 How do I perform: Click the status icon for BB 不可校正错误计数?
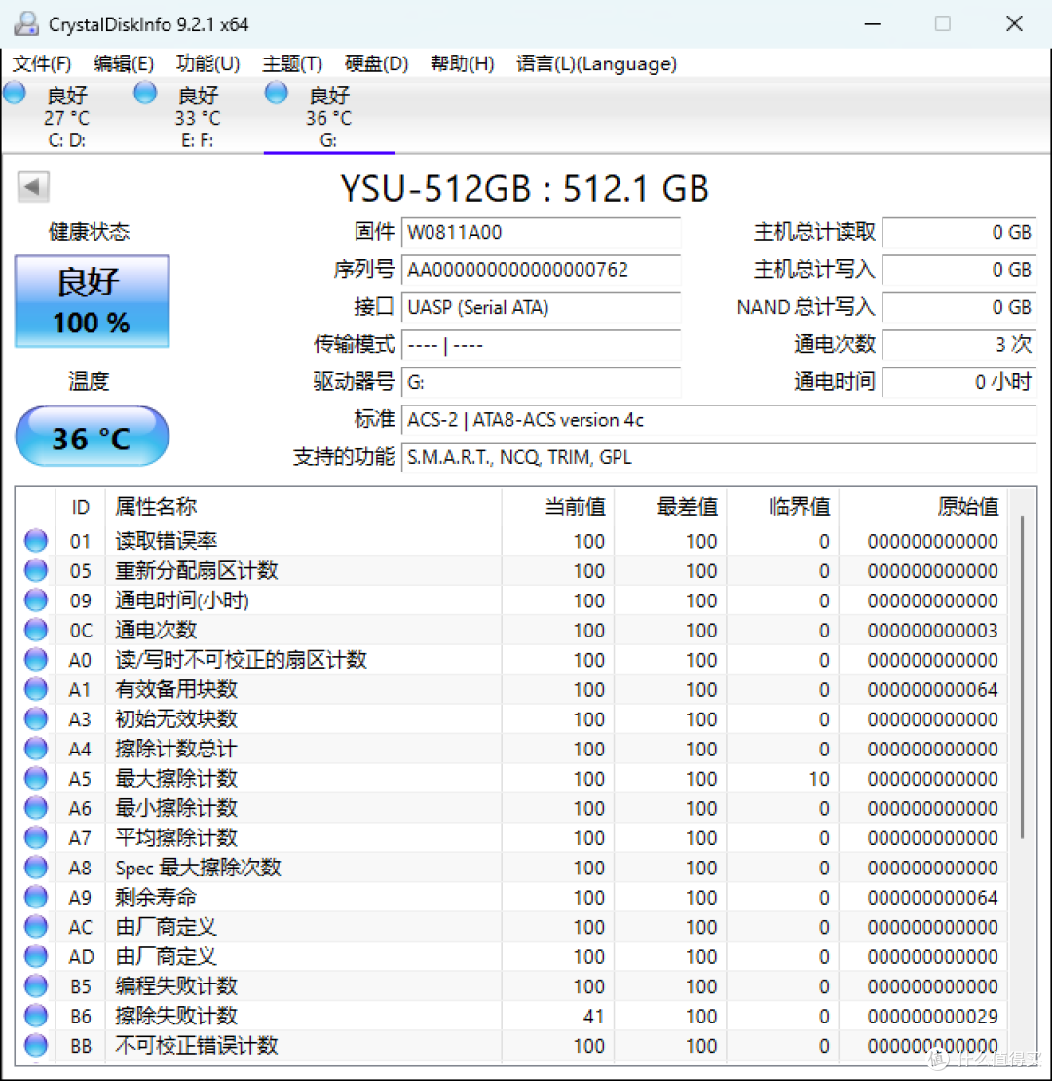[x=36, y=1045]
